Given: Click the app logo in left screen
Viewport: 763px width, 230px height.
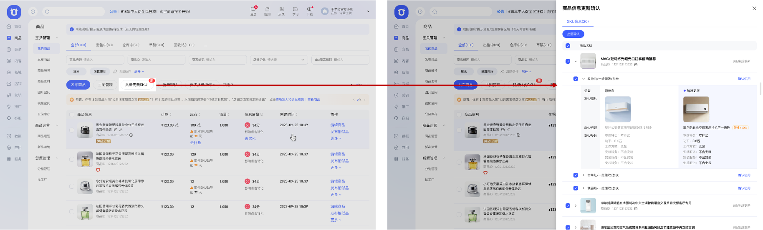Looking at the screenshot, I should tap(14, 12).
